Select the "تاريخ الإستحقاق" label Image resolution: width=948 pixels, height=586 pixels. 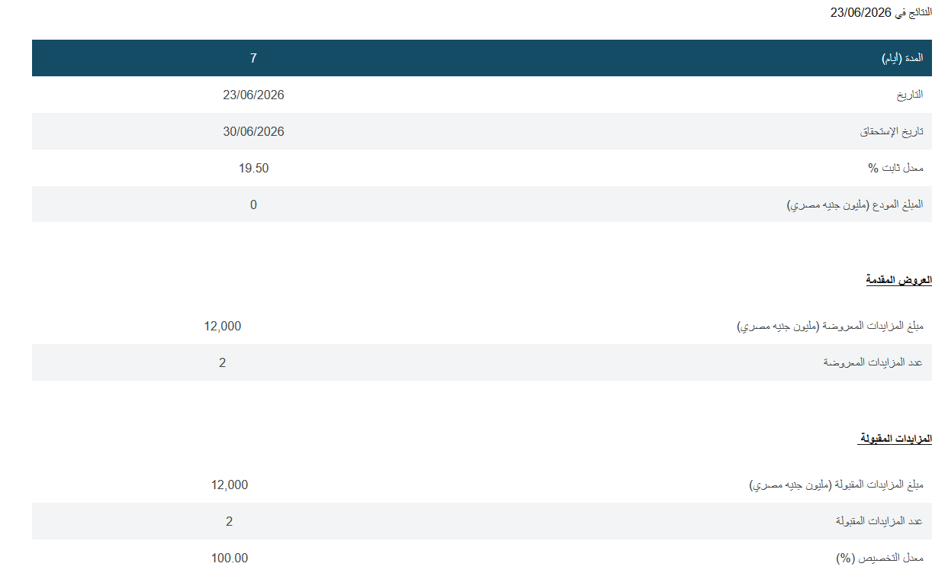[892, 131]
